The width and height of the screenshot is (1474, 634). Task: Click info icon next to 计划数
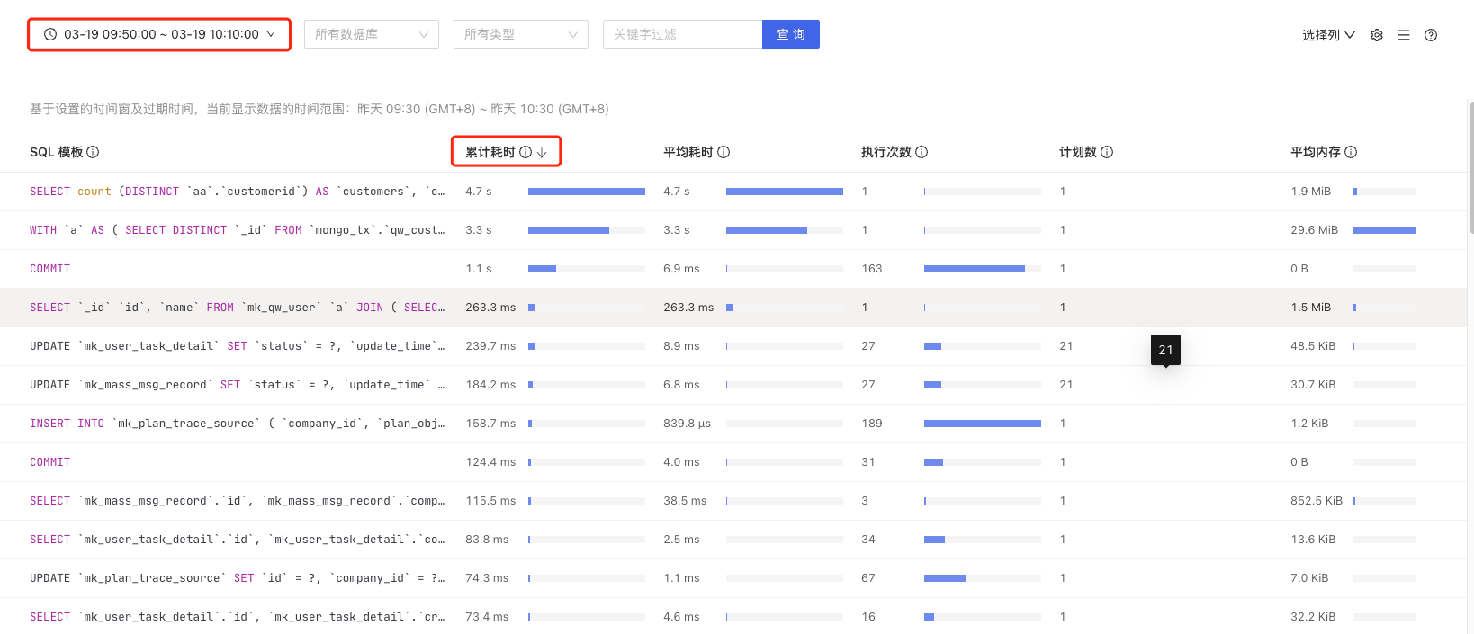[1107, 152]
